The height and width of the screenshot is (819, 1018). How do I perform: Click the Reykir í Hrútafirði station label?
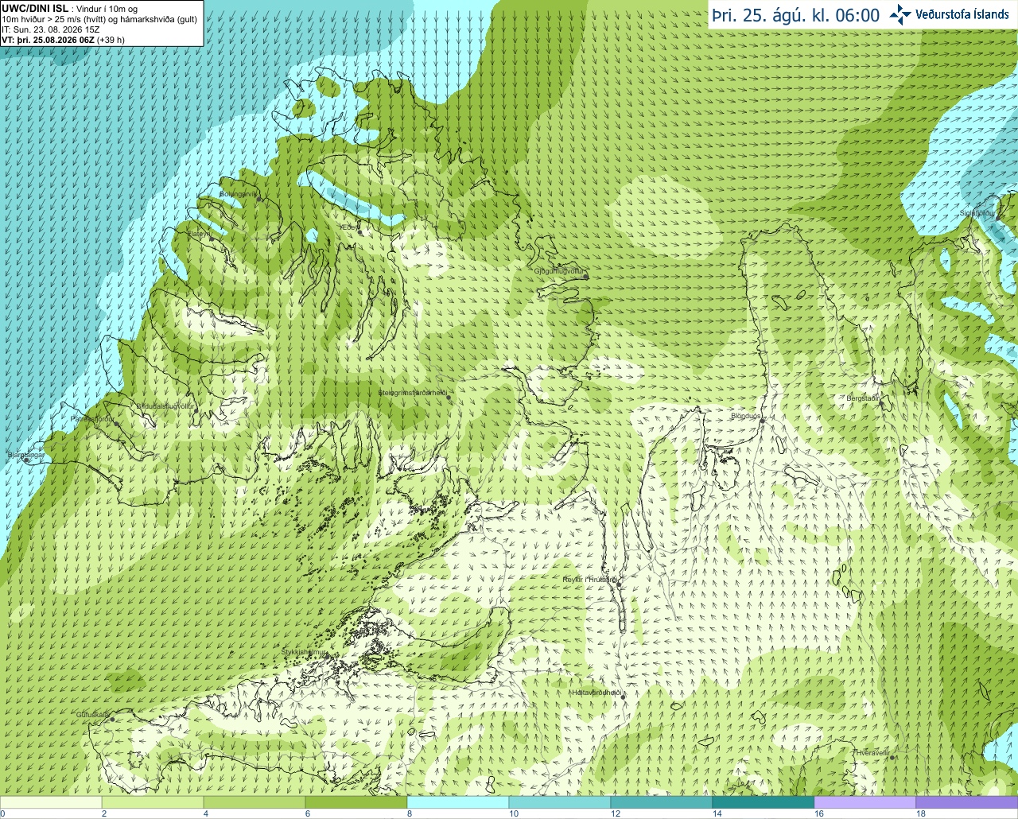589,580
